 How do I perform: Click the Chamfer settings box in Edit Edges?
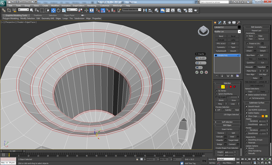coord(226,140)
